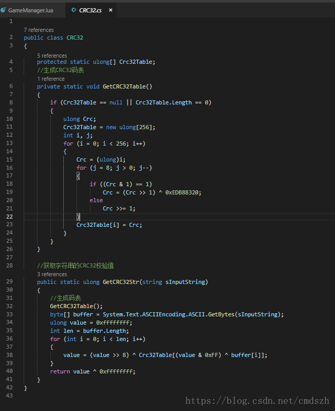Click 'for (int i = 0; i < len; i++)' line
The width and height of the screenshot is (335, 411).
(x=98, y=339)
